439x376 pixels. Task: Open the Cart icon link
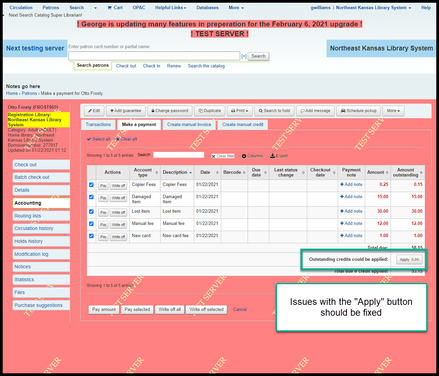[115, 7]
